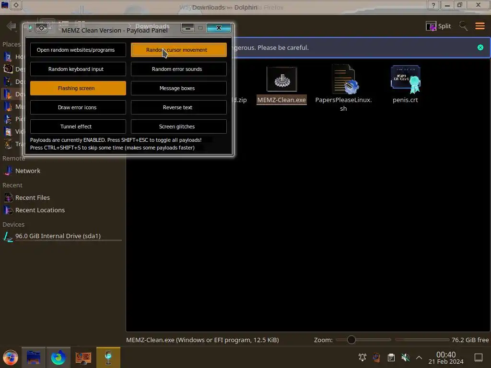
Task: Turn off the Flashing screen payload
Action: 78,88
